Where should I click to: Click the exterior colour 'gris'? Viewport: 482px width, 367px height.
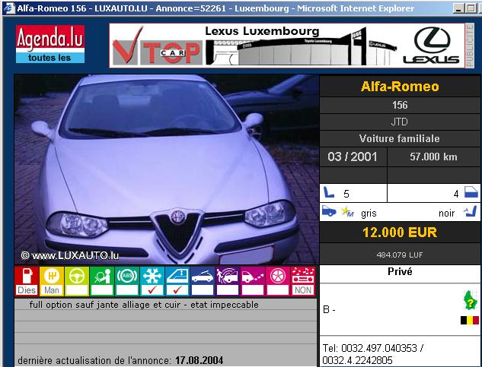click(369, 213)
